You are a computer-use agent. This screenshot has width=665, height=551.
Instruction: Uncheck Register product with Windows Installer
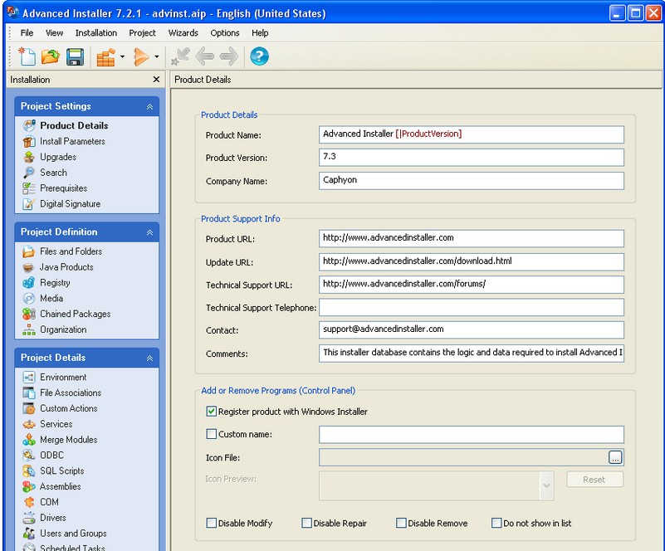(x=212, y=412)
